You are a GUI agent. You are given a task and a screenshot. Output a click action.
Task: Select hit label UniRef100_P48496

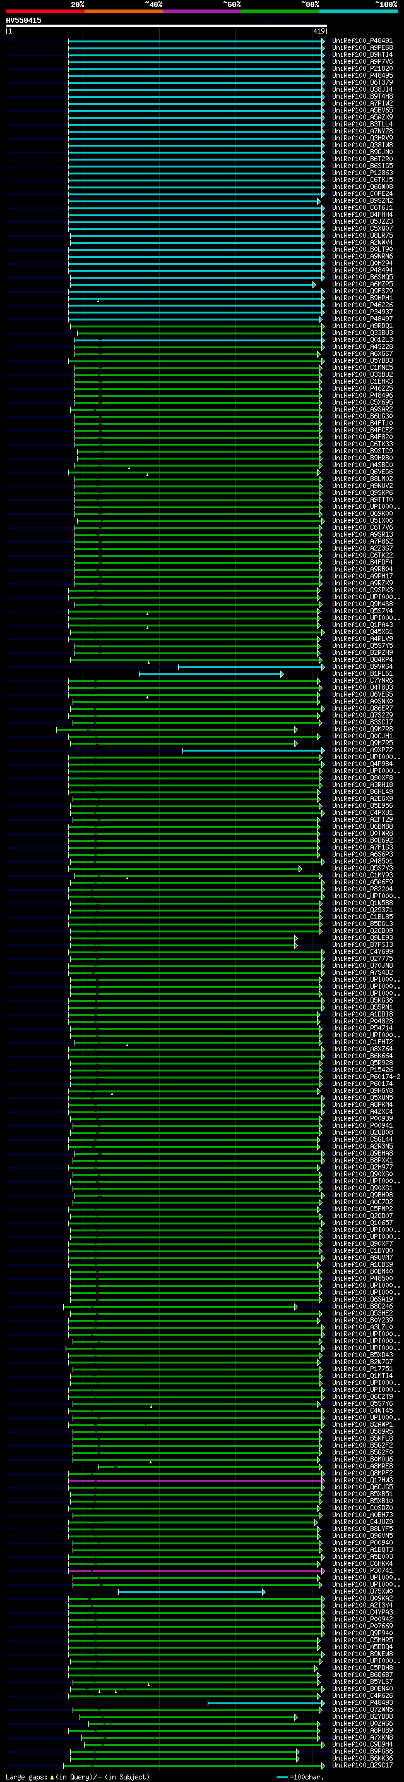[362, 396]
